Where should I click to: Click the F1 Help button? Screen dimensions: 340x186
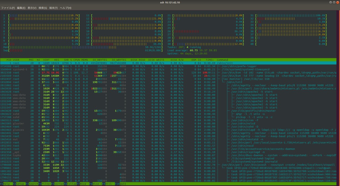pos(6,184)
